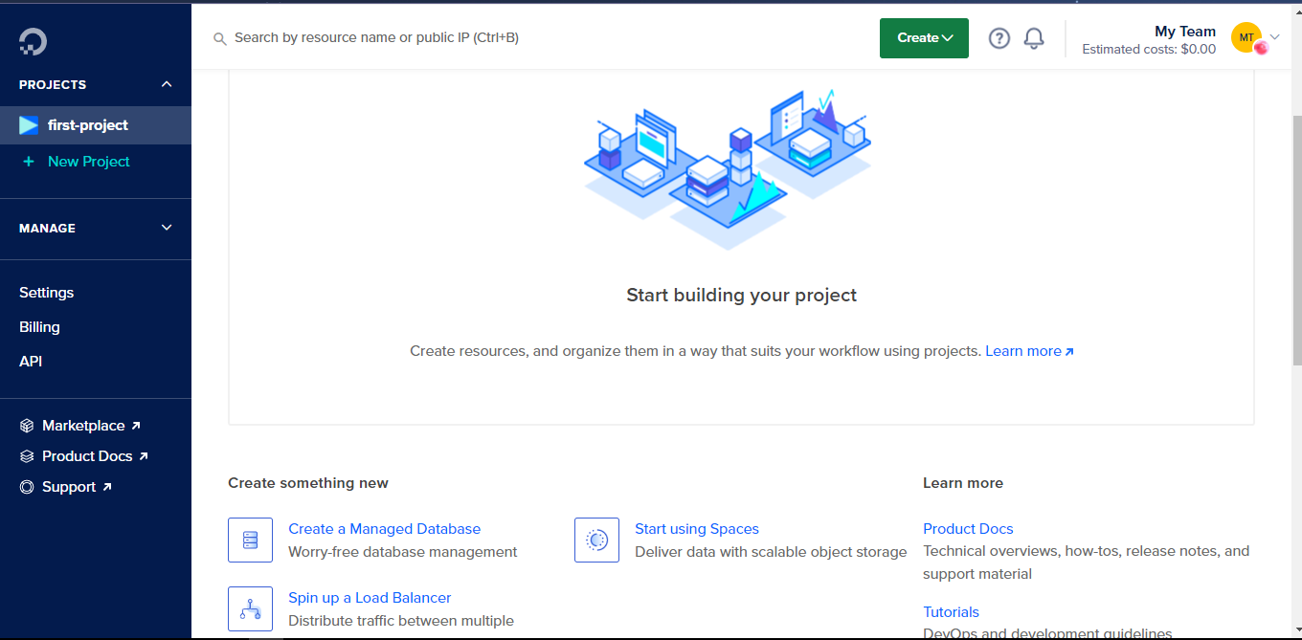Image resolution: width=1302 pixels, height=640 pixels.
Task: Collapse the PROJECTS section chevron
Action: tap(167, 84)
